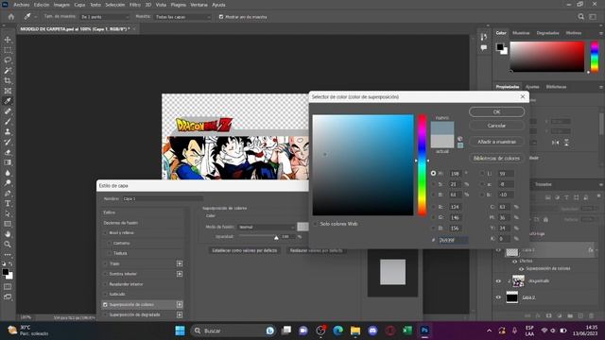Enable the Contorno checkbox

(x=110, y=244)
